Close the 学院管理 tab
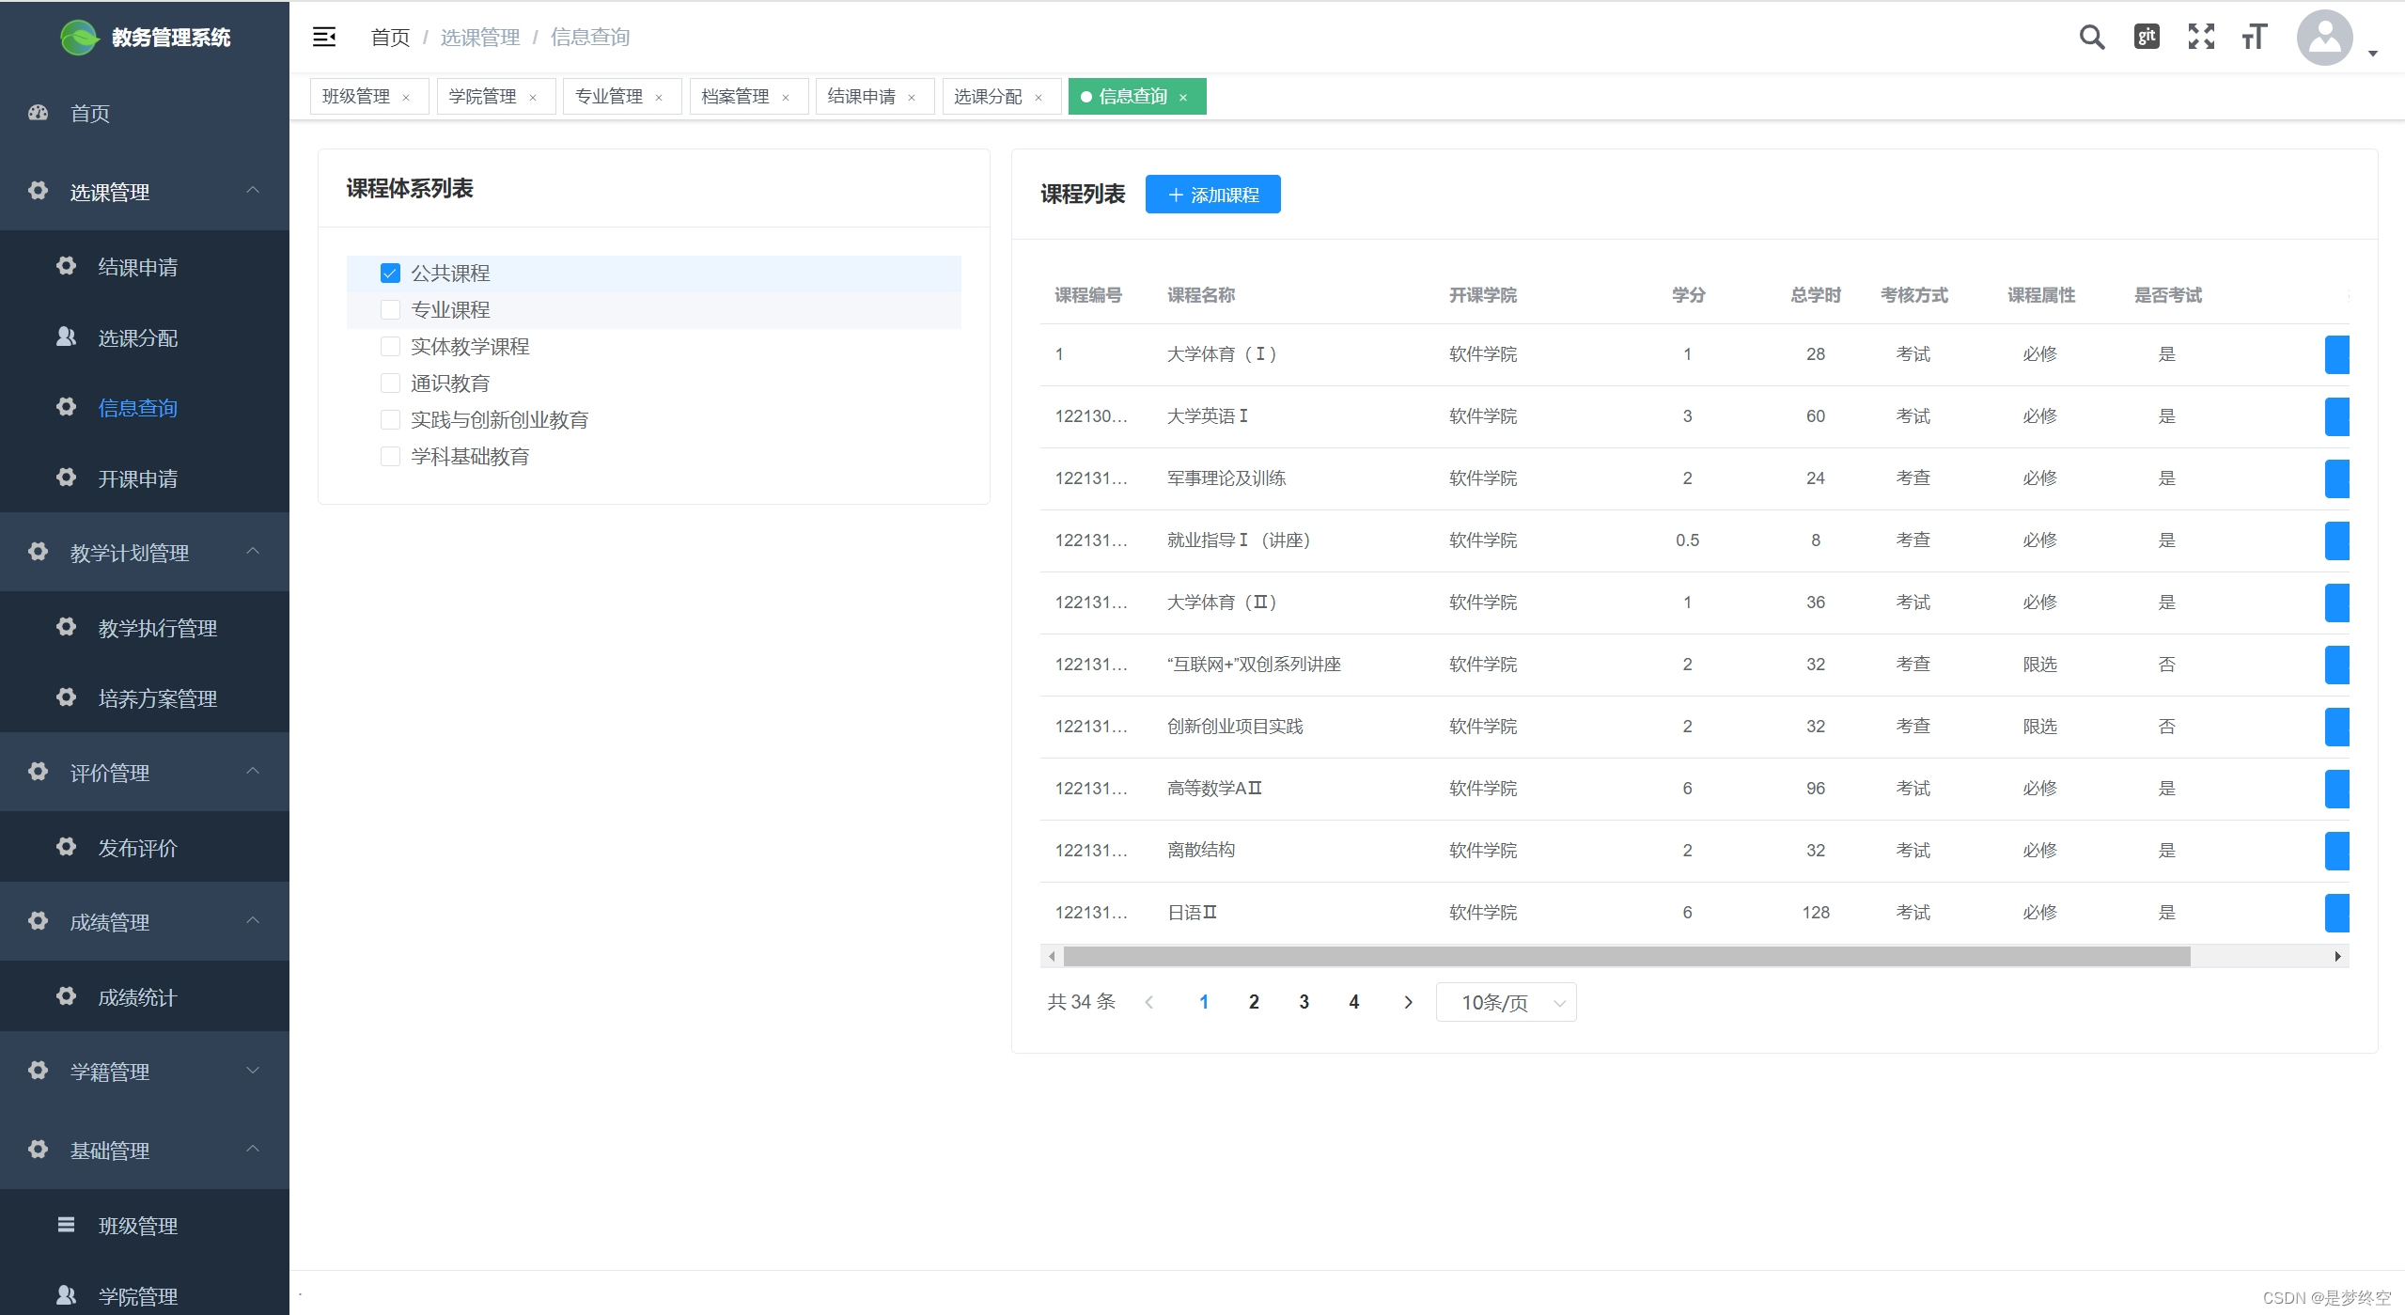Viewport: 2405px width, 1315px height. (533, 98)
